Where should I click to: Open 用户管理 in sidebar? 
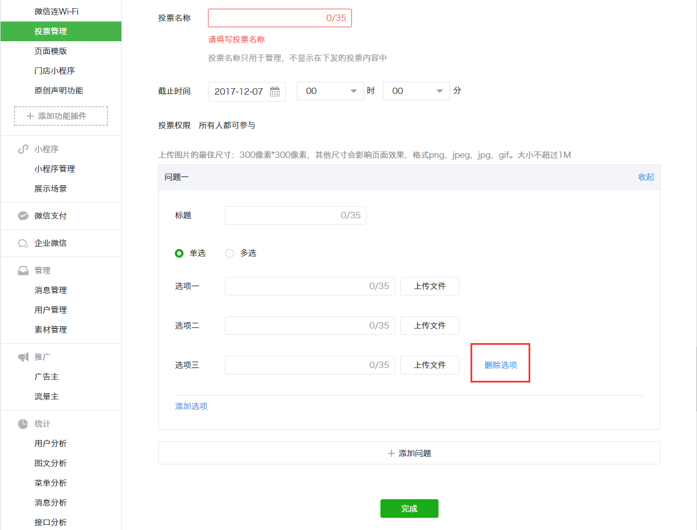point(51,310)
